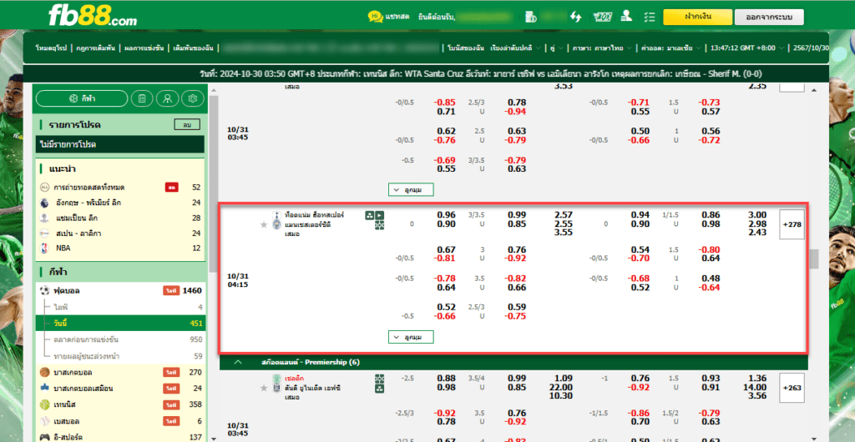Screen dimensions: 855x442
Task: Click the 'ลบ' clear favorites button
Action: (187, 125)
